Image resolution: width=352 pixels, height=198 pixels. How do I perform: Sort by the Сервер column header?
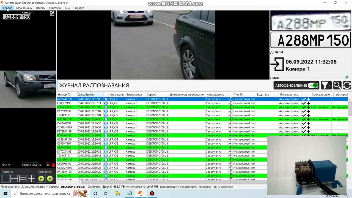157,95
